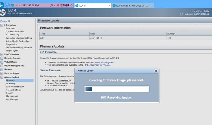Click the Remote Support label
Image resolution: width=212 pixels, height=125 pixels.
[x=12, y=73]
